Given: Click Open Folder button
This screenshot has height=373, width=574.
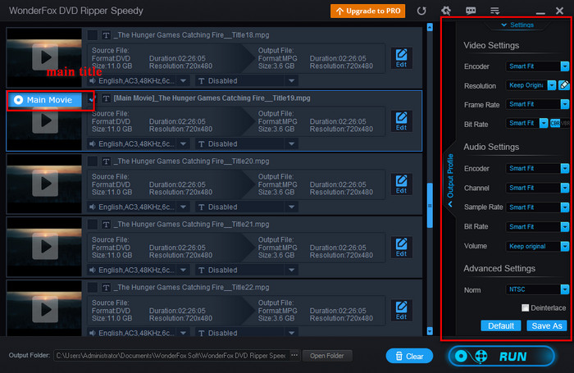Looking at the screenshot, I should (327, 356).
